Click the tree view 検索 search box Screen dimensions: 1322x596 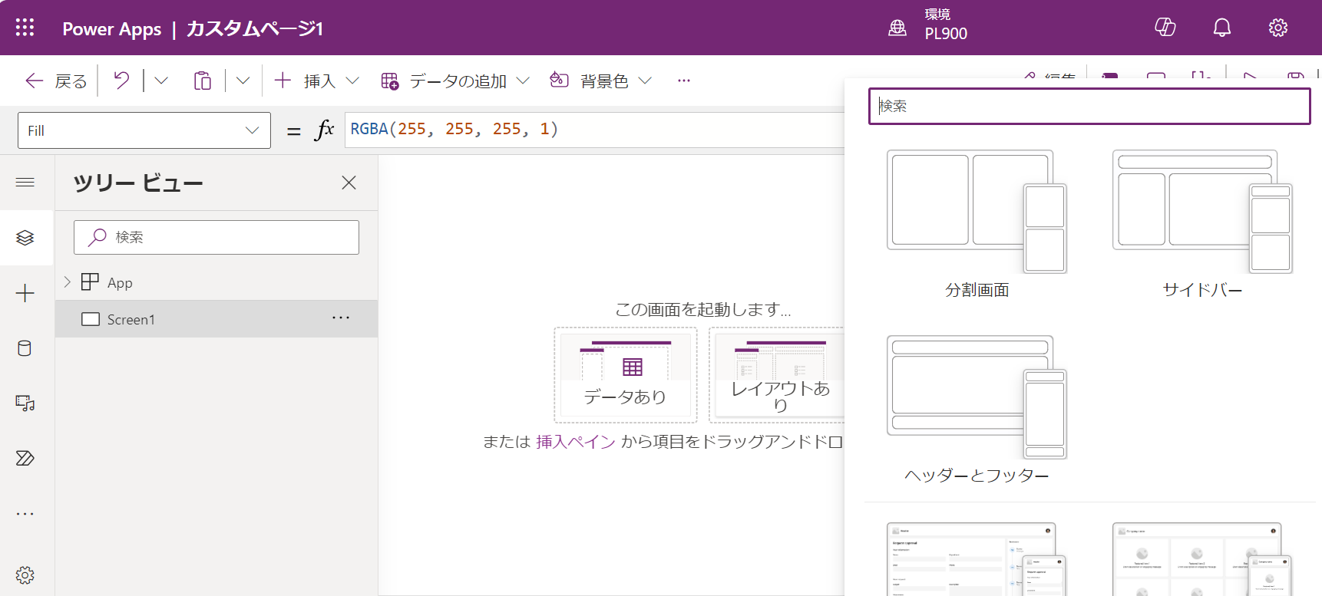pos(216,238)
